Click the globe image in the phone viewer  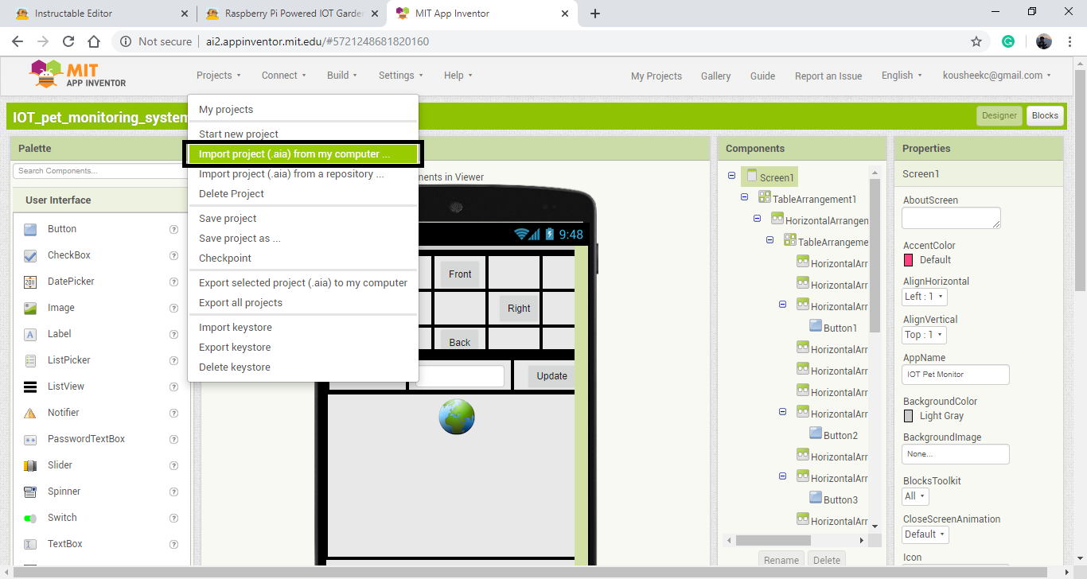[x=456, y=417]
